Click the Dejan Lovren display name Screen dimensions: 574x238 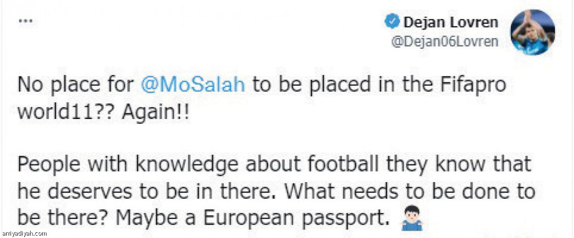[x=451, y=22]
